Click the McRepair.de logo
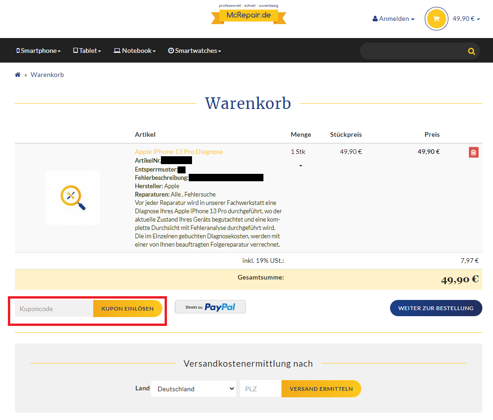This screenshot has width=493, height=420. coord(249,14)
